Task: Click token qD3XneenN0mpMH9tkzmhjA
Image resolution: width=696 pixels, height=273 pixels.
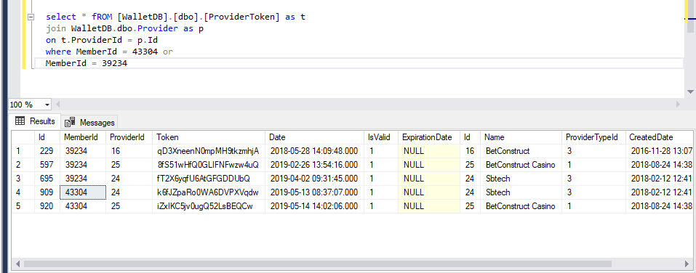Action: click(209, 151)
